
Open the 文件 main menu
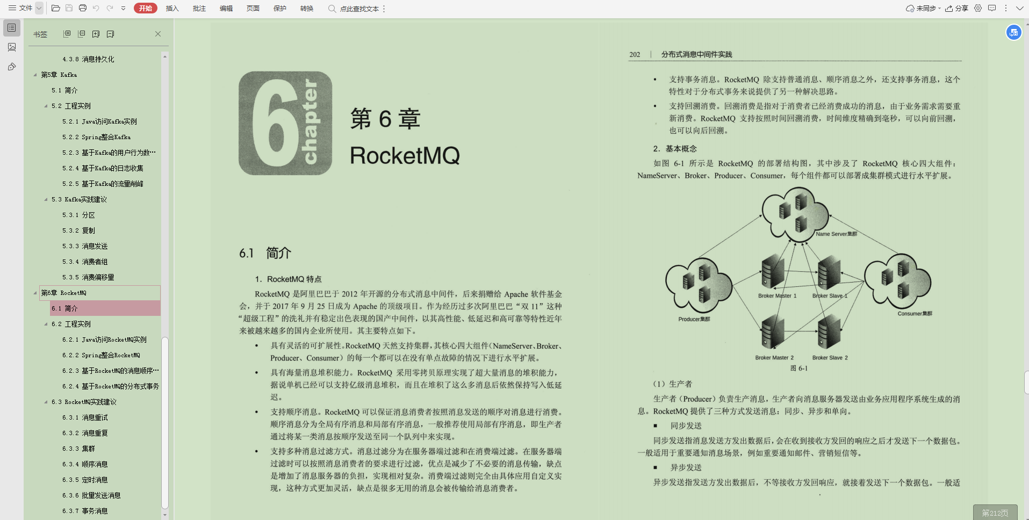pyautogui.click(x=20, y=8)
